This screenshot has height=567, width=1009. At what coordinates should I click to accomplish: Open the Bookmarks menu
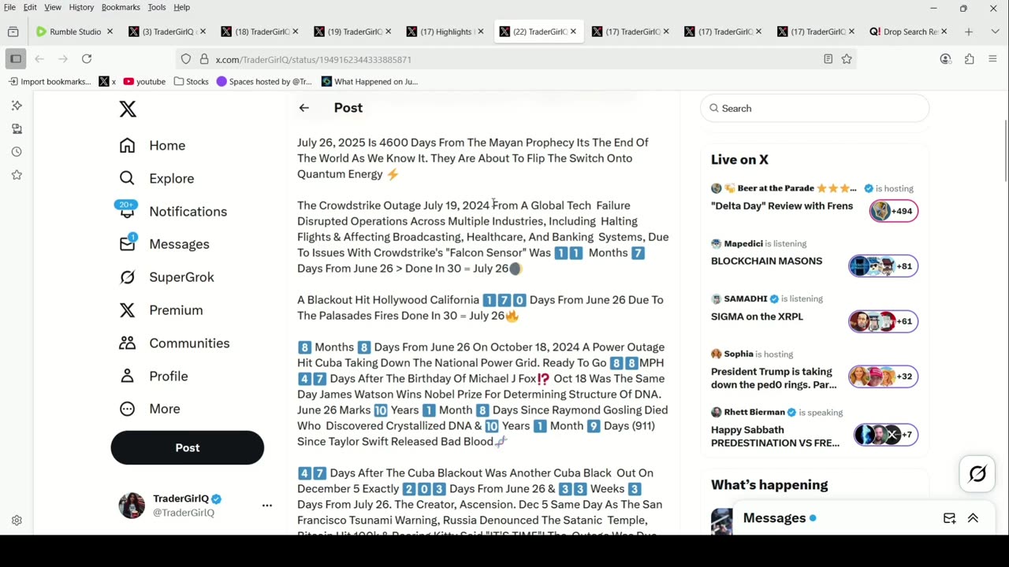pos(121,7)
